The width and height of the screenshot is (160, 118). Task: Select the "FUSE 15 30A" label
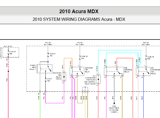[150, 58]
